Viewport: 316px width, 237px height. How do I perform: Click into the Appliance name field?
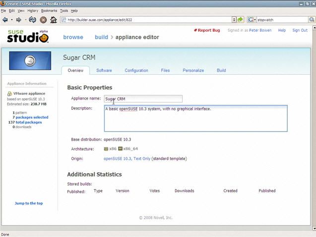coord(143,99)
